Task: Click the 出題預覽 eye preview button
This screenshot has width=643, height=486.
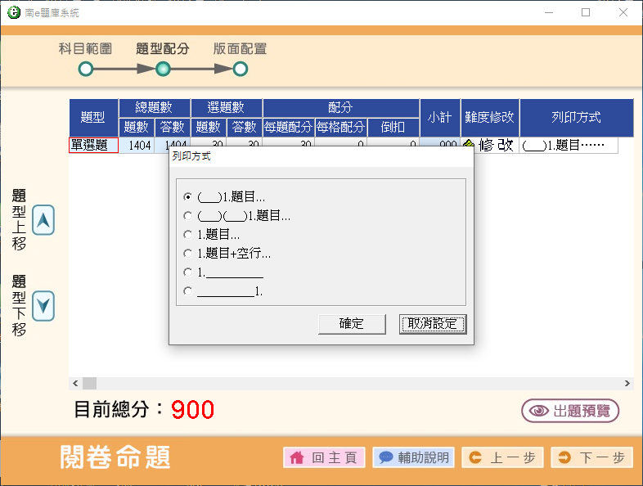Action: click(x=570, y=411)
